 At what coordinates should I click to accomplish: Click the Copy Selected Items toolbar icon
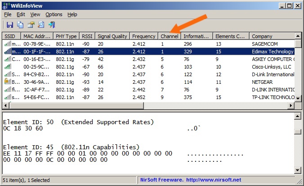coord(20,25)
